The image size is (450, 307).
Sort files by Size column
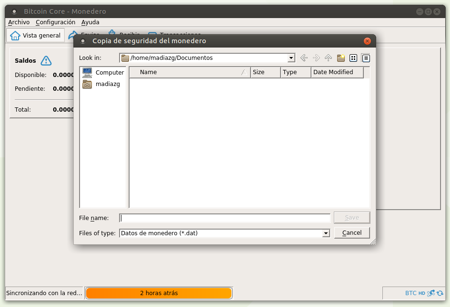pos(266,72)
